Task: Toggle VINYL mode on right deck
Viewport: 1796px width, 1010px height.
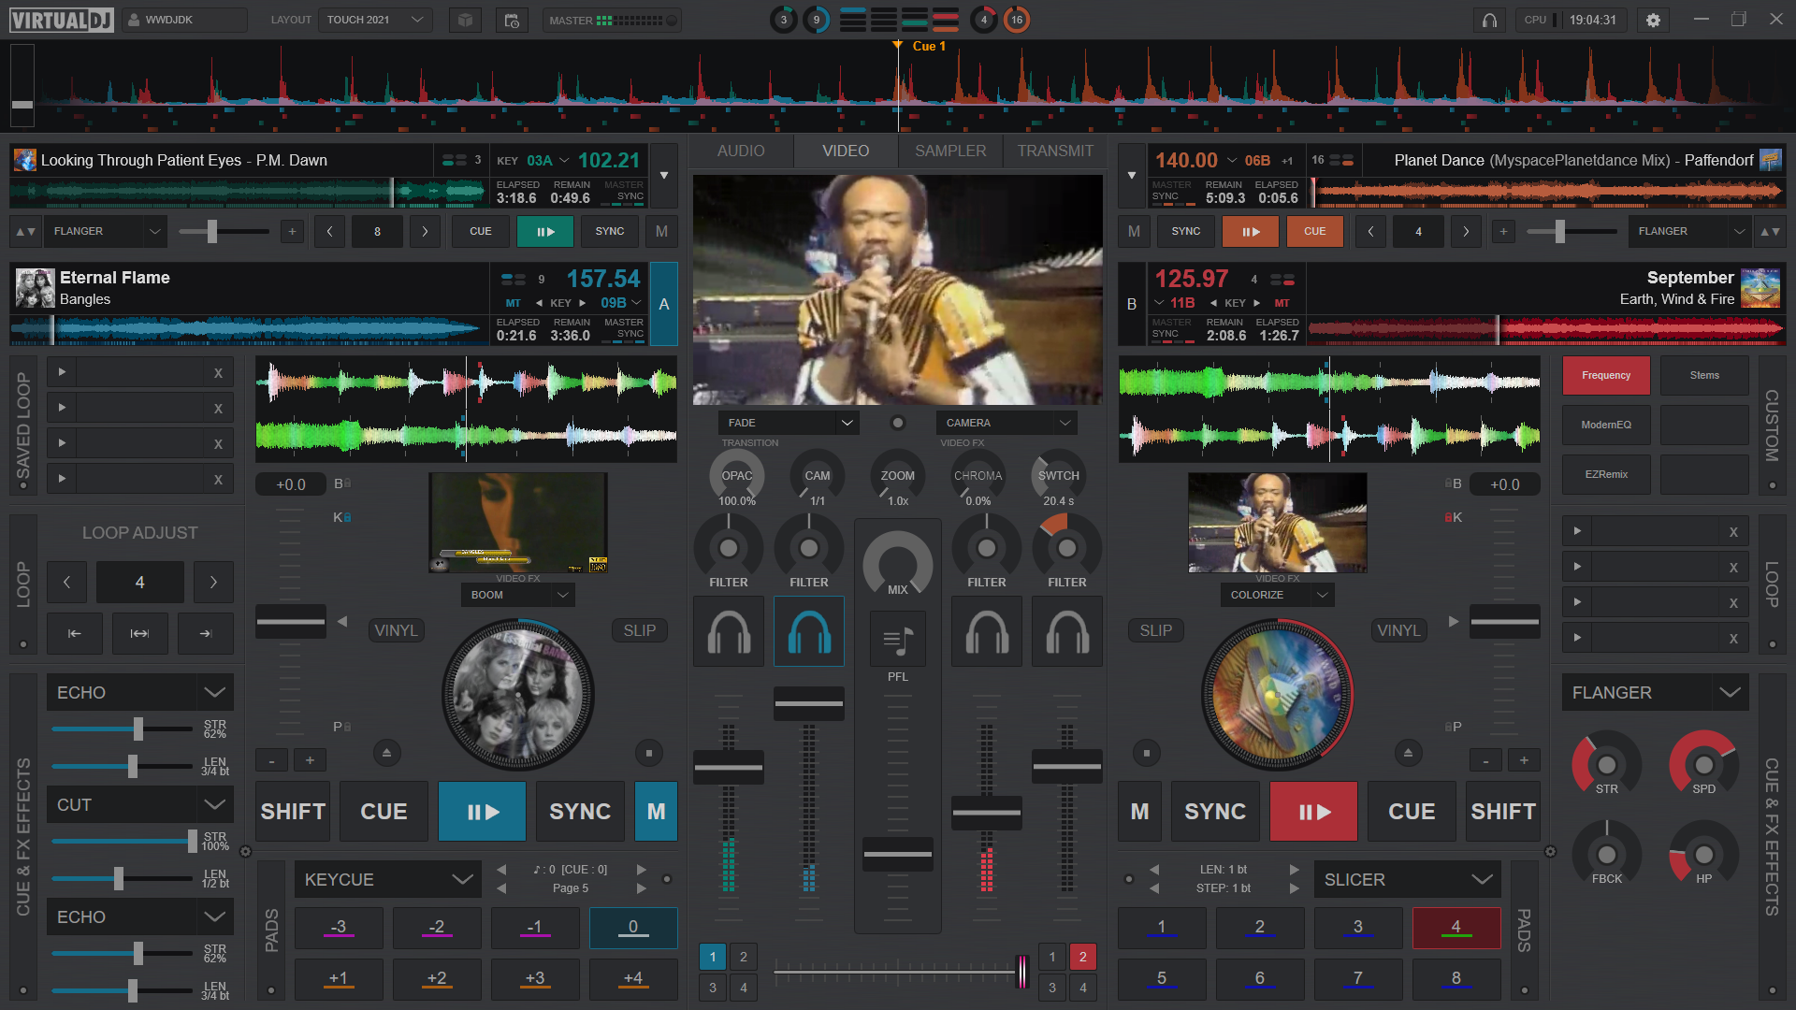Action: (x=1398, y=630)
